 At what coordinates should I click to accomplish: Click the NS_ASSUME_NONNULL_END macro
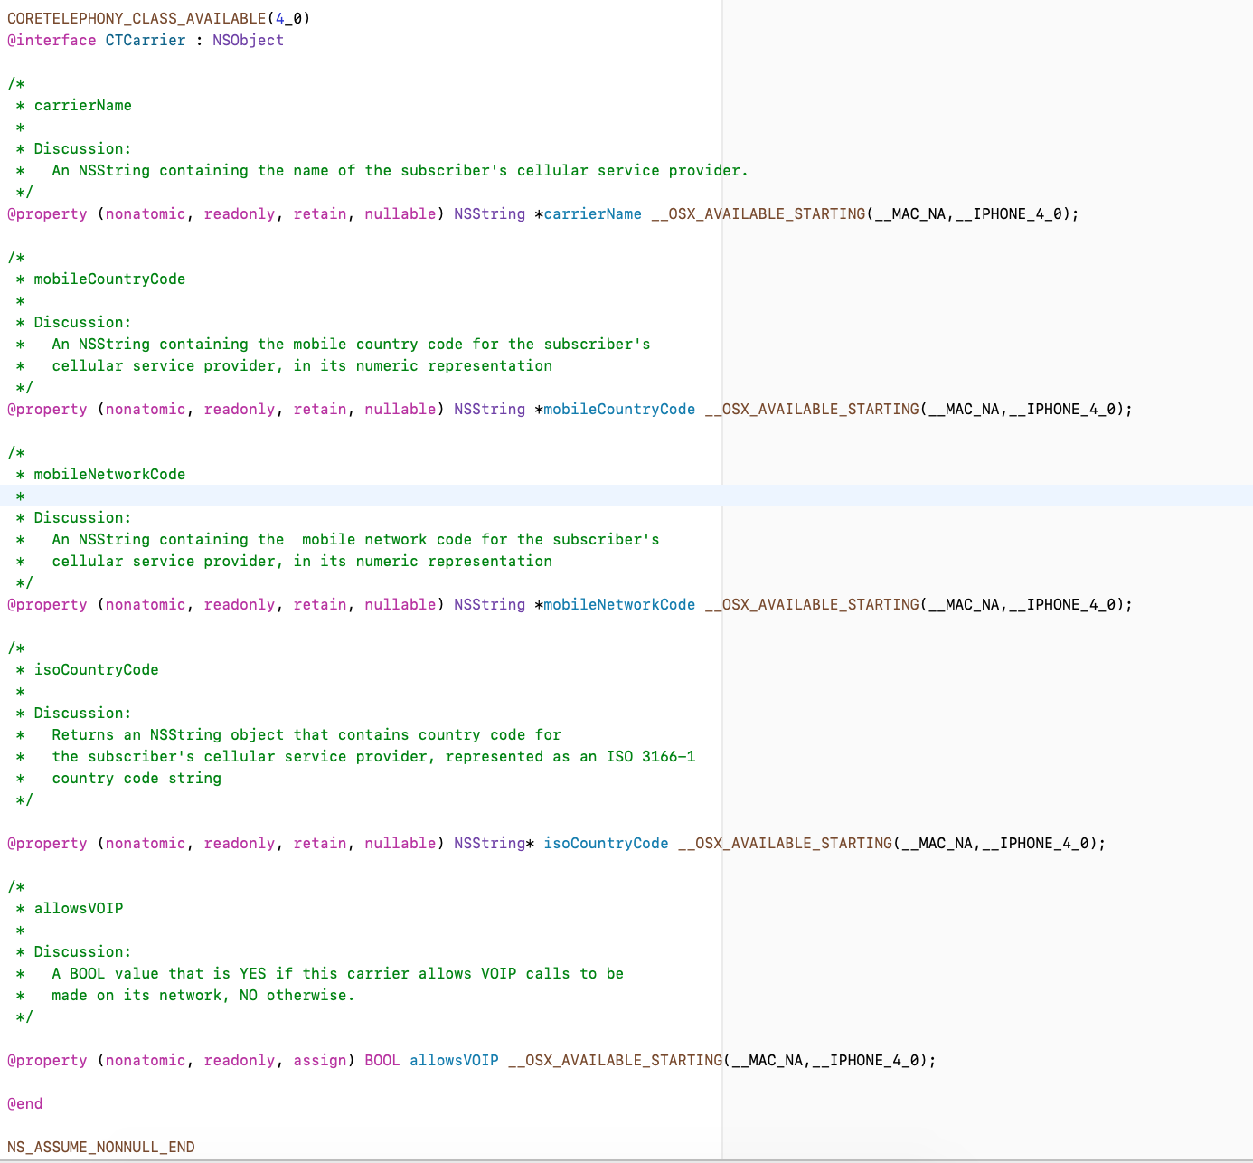101,1147
